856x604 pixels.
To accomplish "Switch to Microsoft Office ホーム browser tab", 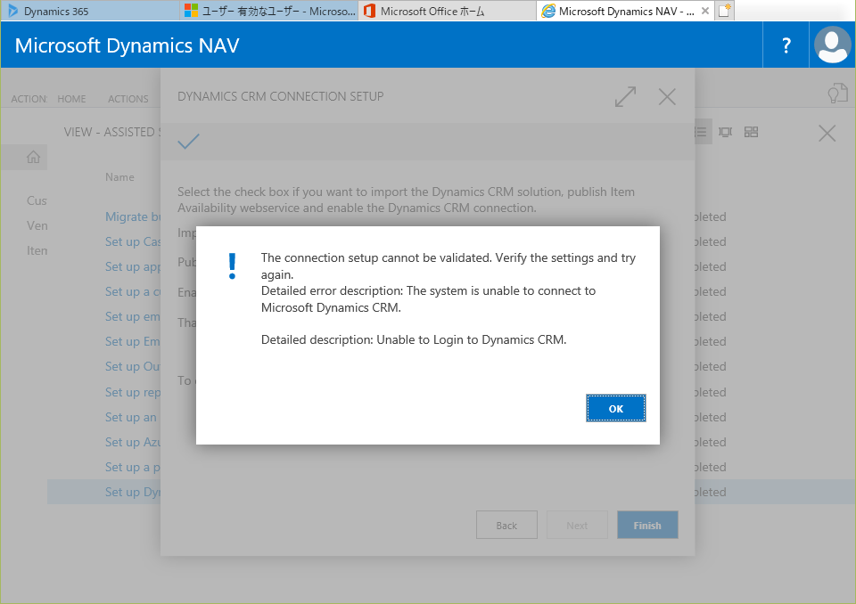I will (447, 11).
